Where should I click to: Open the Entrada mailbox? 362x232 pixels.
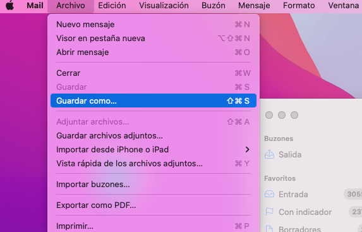click(293, 194)
